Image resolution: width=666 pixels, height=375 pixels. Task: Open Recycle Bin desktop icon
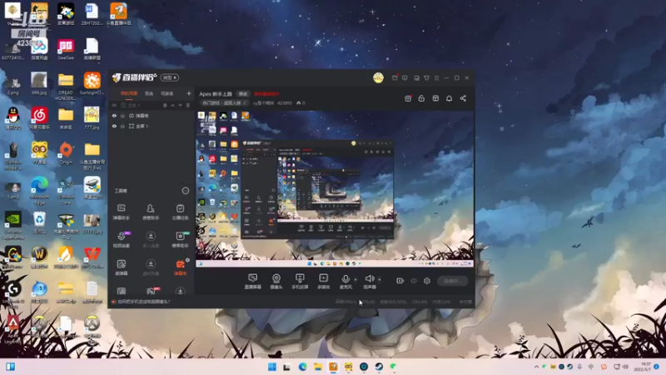click(39, 223)
